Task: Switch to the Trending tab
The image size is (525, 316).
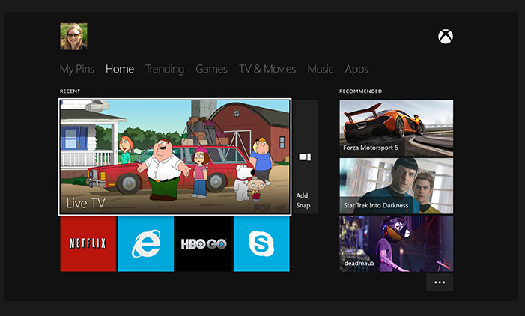Action: click(x=165, y=69)
